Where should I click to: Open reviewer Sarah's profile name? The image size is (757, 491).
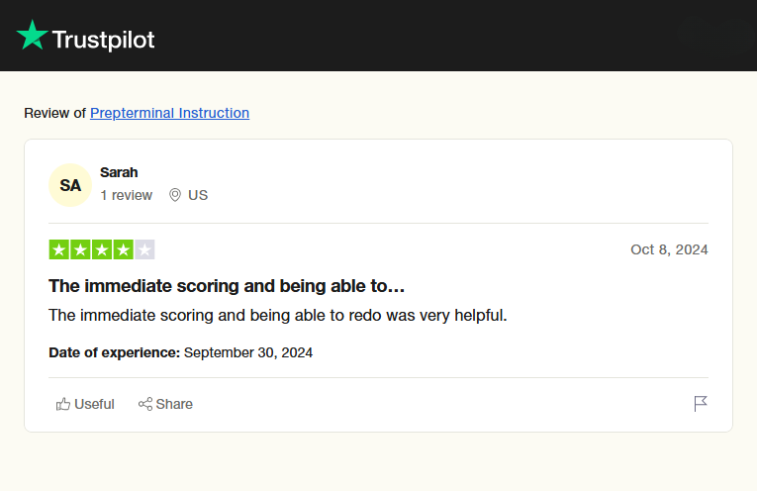[x=119, y=172]
